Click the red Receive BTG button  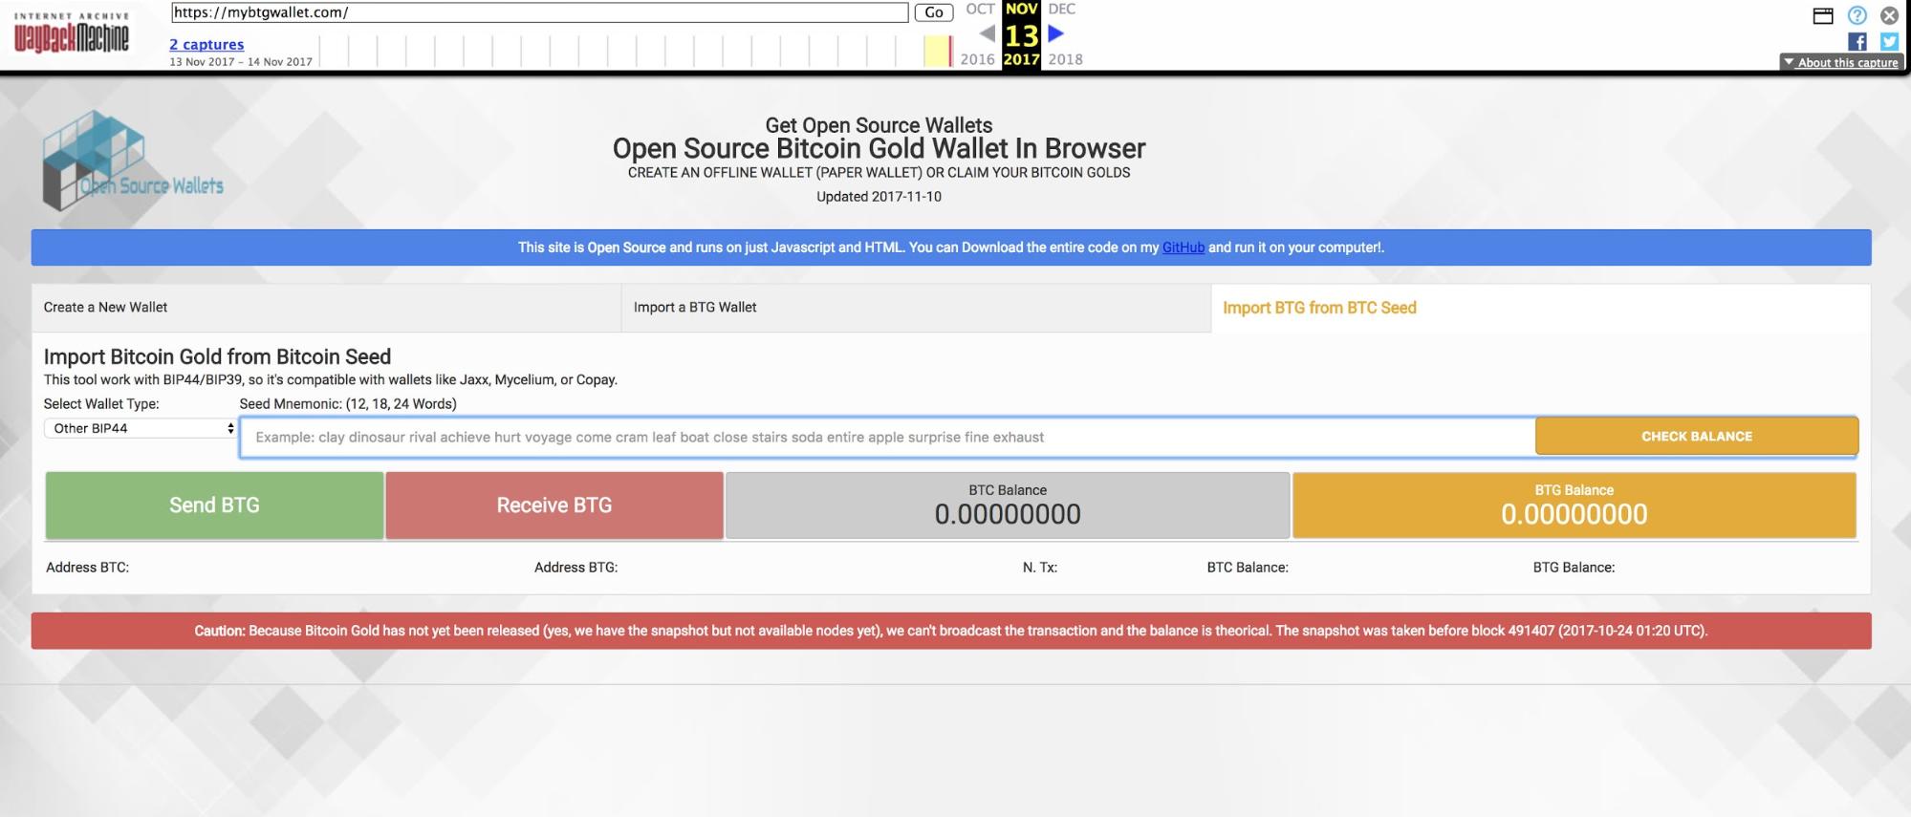coord(554,505)
